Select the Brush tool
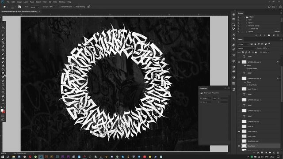The image size is (283, 159). (x=3, y=54)
